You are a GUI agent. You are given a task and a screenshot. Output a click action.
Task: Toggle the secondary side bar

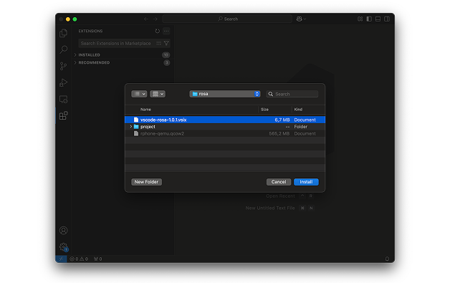[x=387, y=19]
